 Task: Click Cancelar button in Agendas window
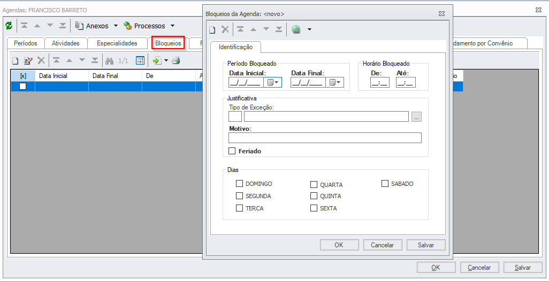[x=479, y=268]
